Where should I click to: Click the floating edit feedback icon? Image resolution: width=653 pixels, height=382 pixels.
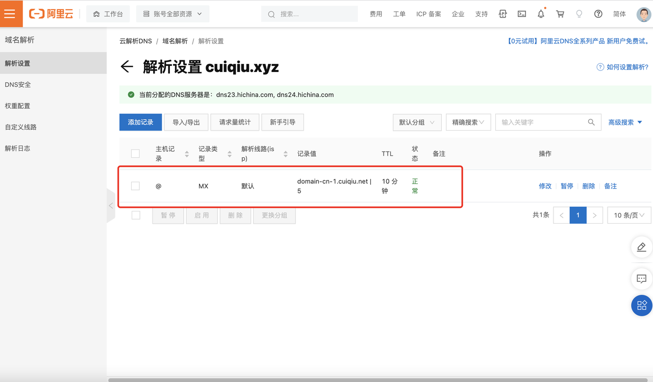(642, 247)
